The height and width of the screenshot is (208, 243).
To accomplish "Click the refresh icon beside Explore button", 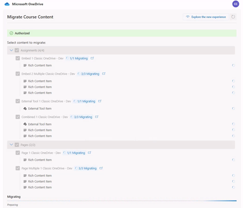I will pos(233,17).
